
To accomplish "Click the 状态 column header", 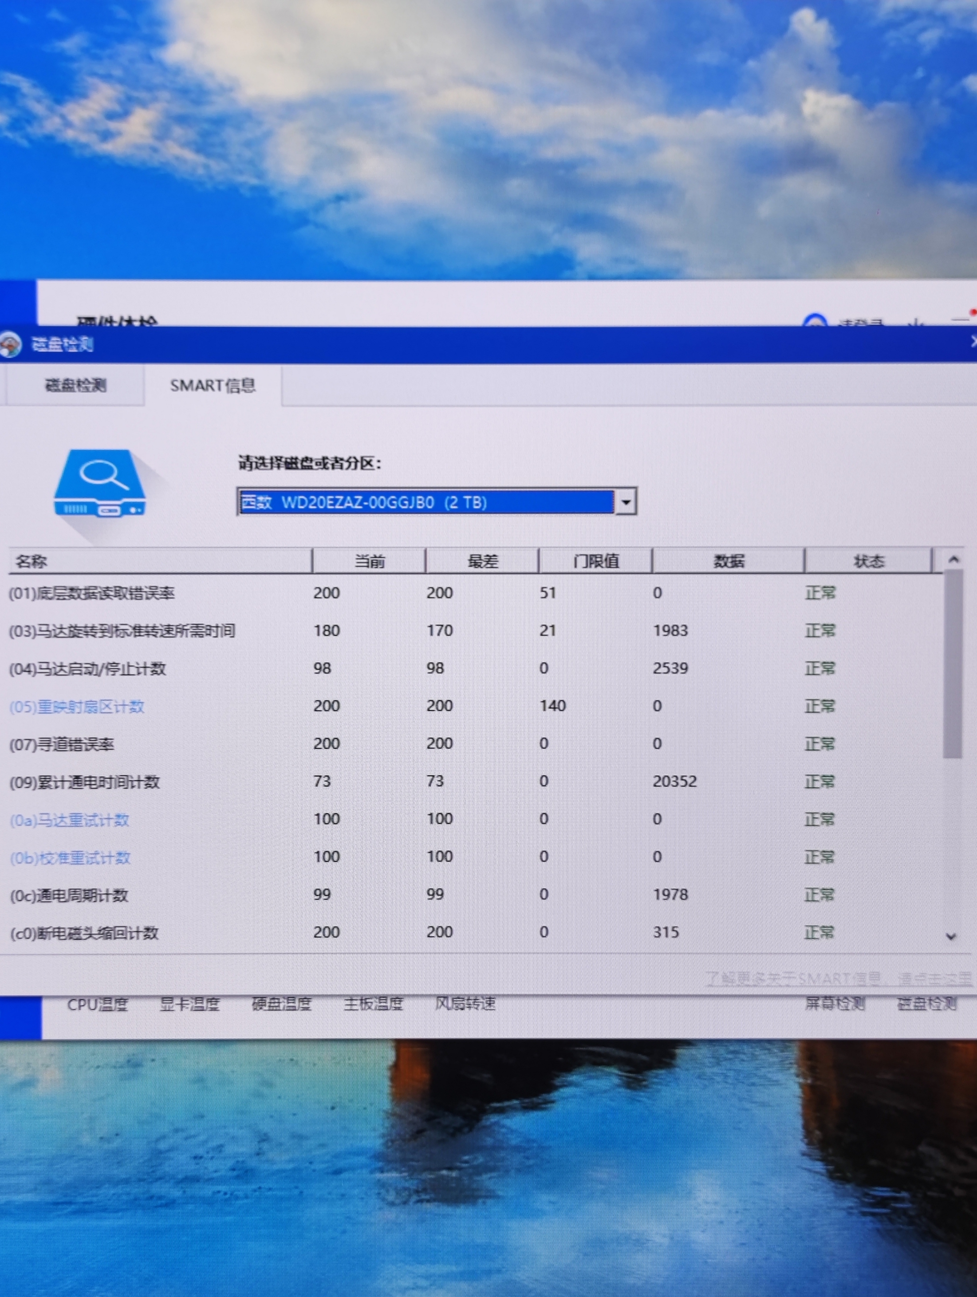I will 868,561.
